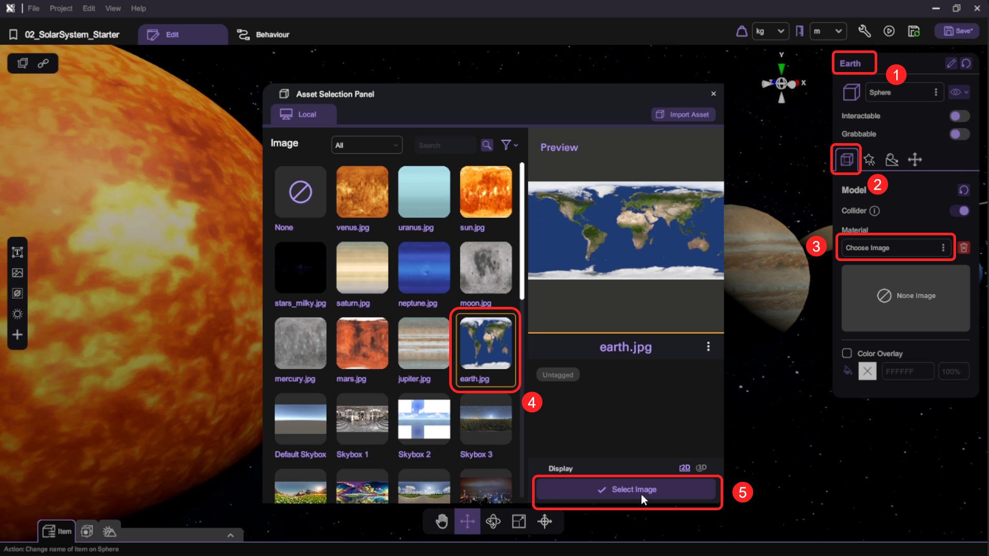Screen dimensions: 989x556
Task: Click the text tool in left sidebar
Action: tap(18, 252)
